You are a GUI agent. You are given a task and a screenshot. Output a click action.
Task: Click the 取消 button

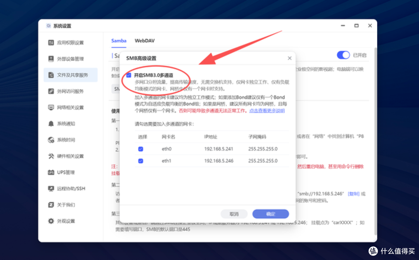tap(234, 214)
